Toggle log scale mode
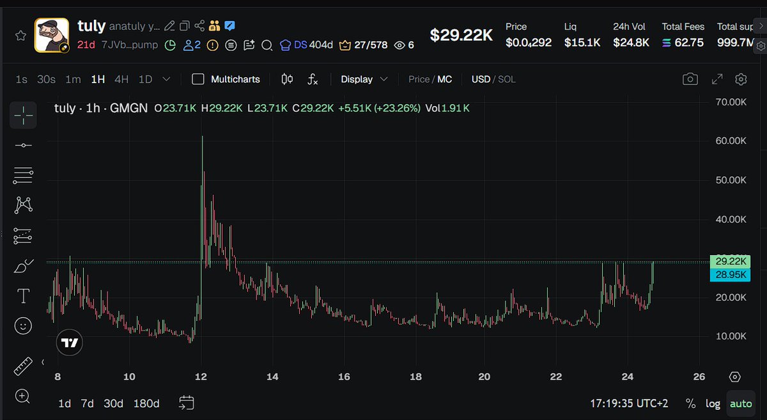The image size is (767, 420). 713,403
